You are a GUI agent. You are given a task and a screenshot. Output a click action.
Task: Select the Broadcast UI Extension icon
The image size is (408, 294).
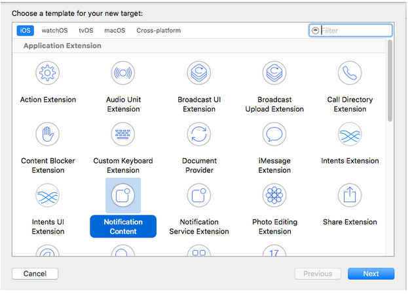click(198, 73)
